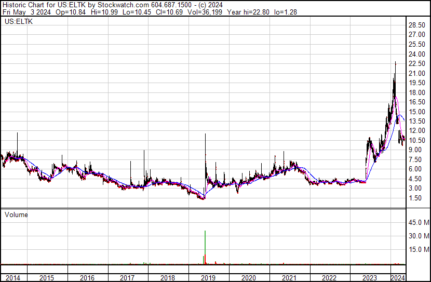Select the 2023 year marker on timeline
This screenshot has height=282, width=431.
(x=370, y=278)
